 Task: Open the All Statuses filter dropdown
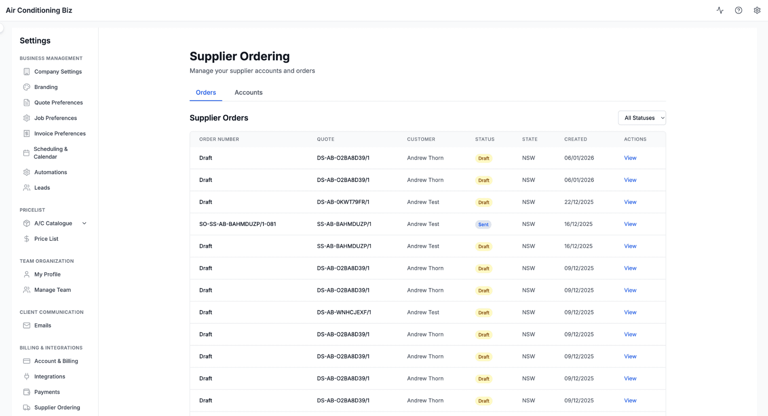tap(642, 118)
